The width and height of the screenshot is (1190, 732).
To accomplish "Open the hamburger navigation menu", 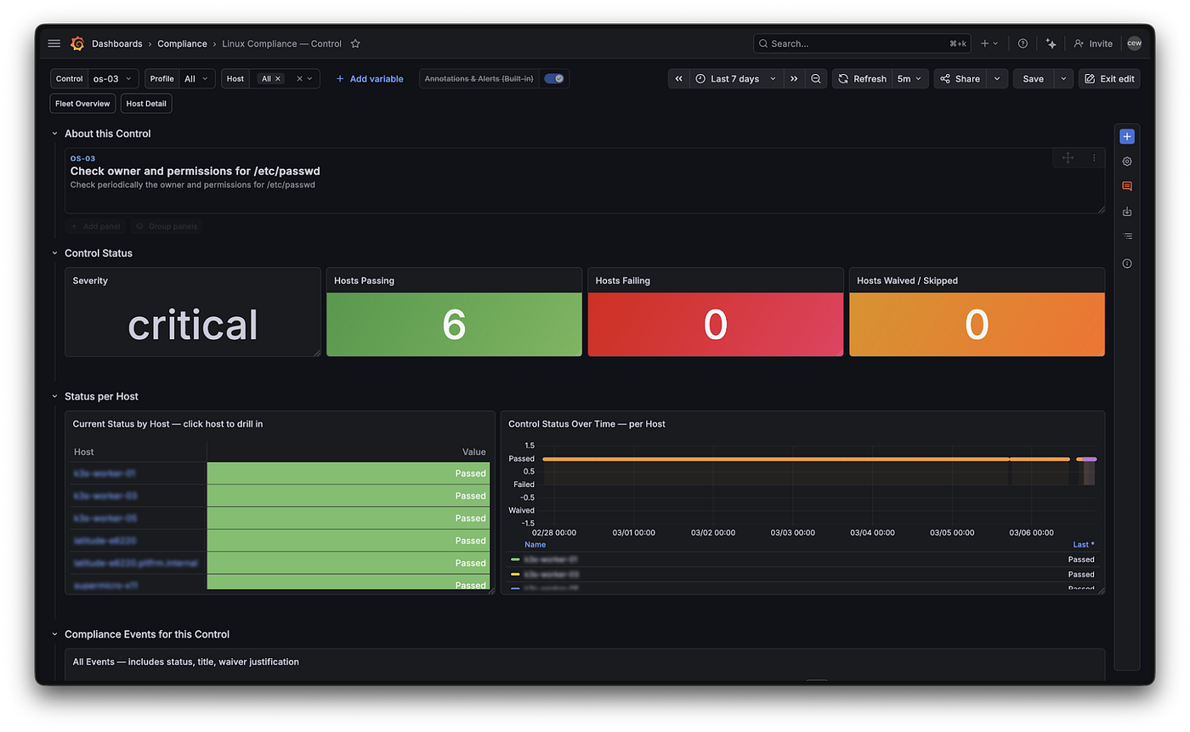I will click(x=54, y=43).
